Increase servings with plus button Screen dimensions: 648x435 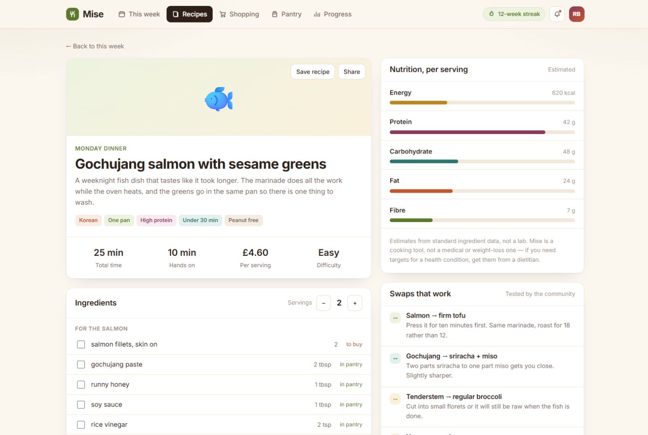tap(355, 303)
